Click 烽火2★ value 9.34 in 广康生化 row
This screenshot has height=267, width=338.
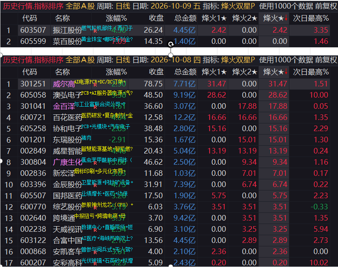pos(249,162)
